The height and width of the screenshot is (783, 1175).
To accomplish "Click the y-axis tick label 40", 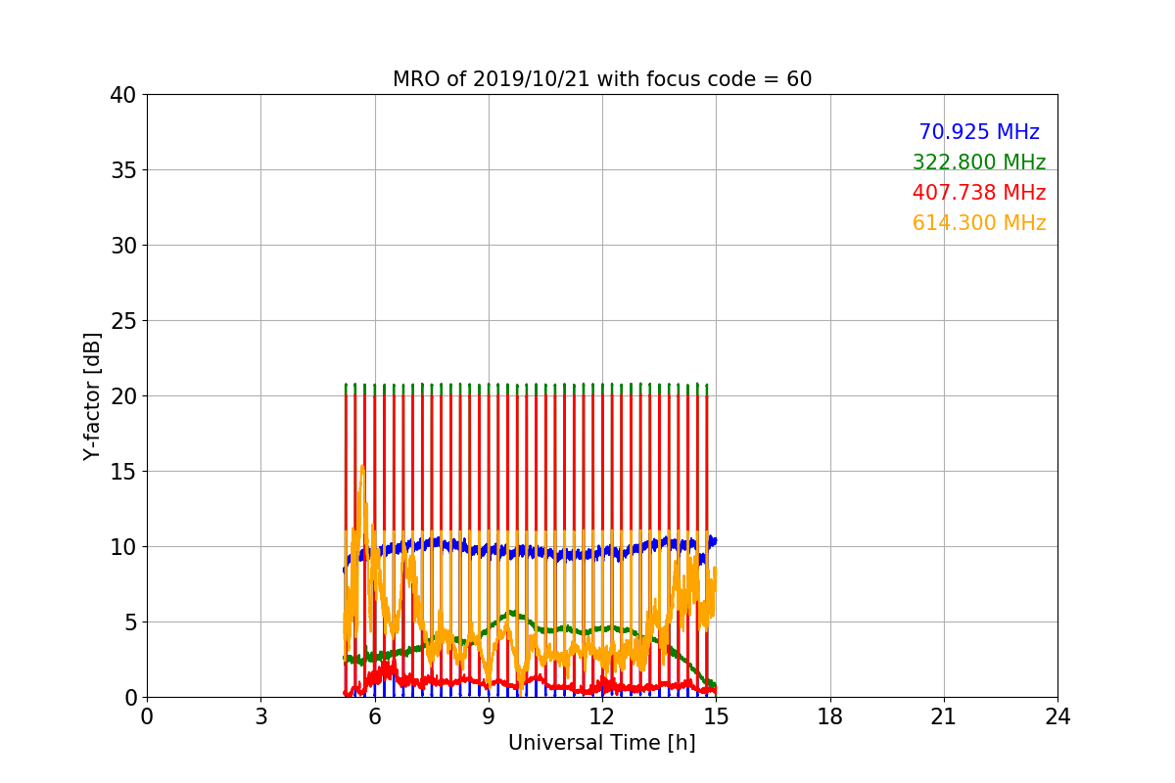I will 123,95.
